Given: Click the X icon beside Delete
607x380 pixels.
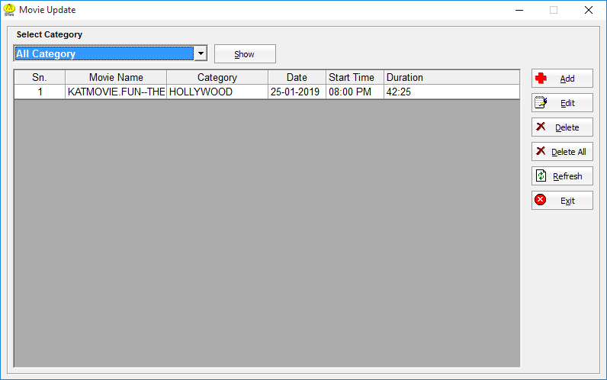Looking at the screenshot, I should (541, 126).
